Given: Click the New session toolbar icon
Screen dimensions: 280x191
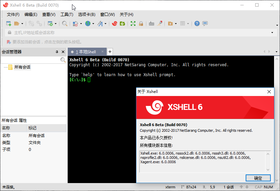Looking at the screenshot, I should (x=9, y=24).
